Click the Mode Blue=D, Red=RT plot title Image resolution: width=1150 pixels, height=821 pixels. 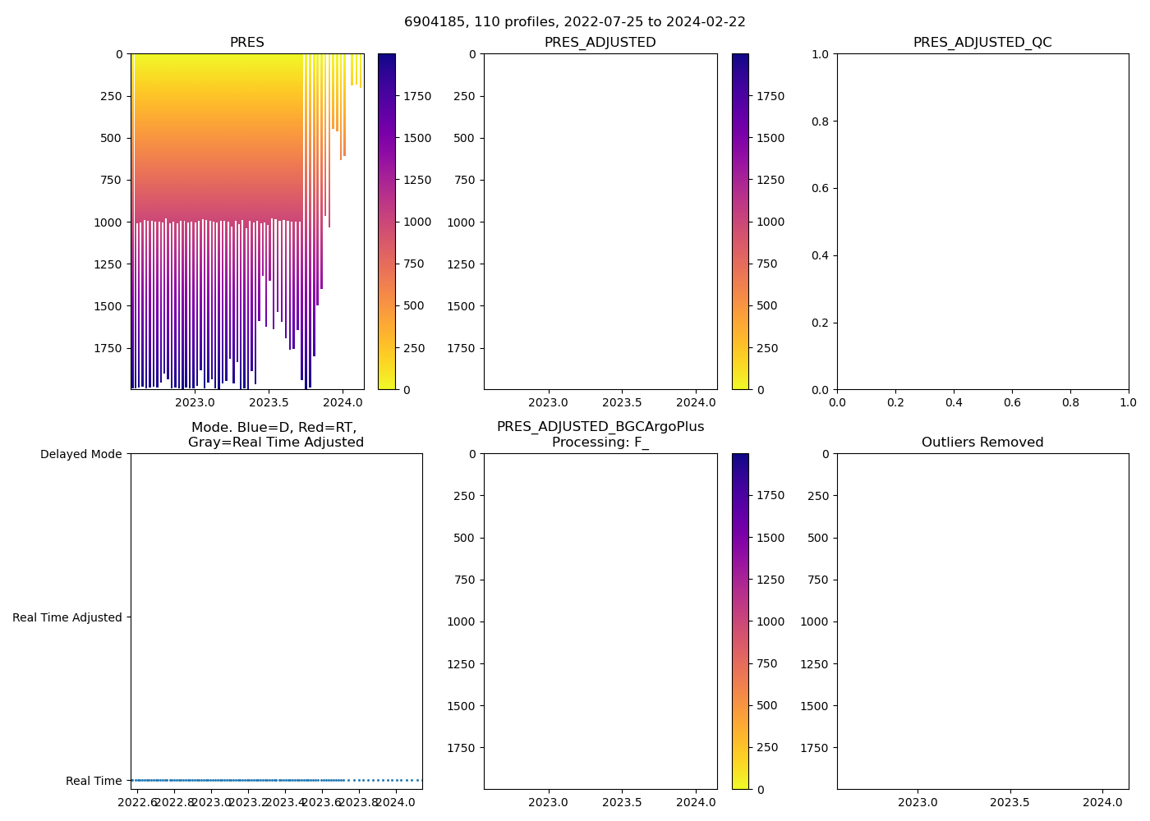275,434
